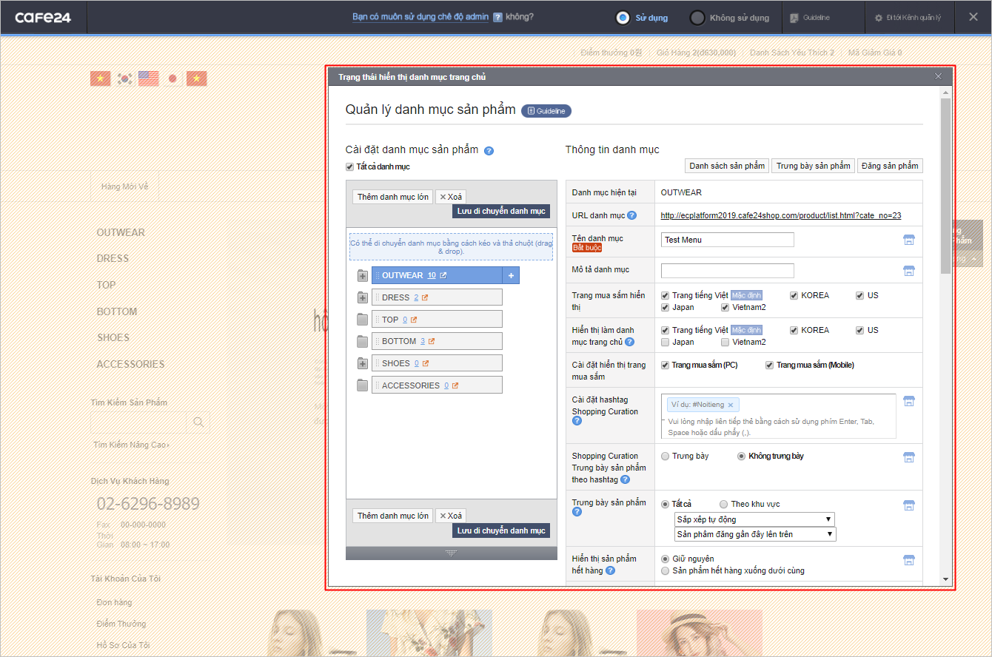The width and height of the screenshot is (992, 657).
Task: Click the help icon beside URL danh mục
Action: [631, 216]
